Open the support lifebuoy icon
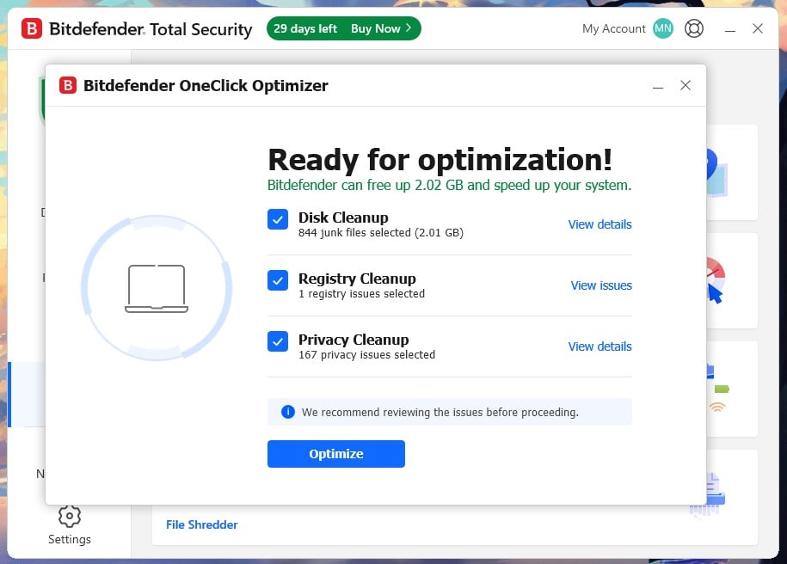Viewport: 787px width, 564px height. (693, 28)
